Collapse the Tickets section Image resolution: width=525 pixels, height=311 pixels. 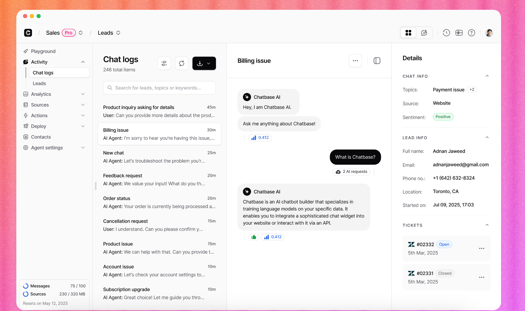(487, 225)
